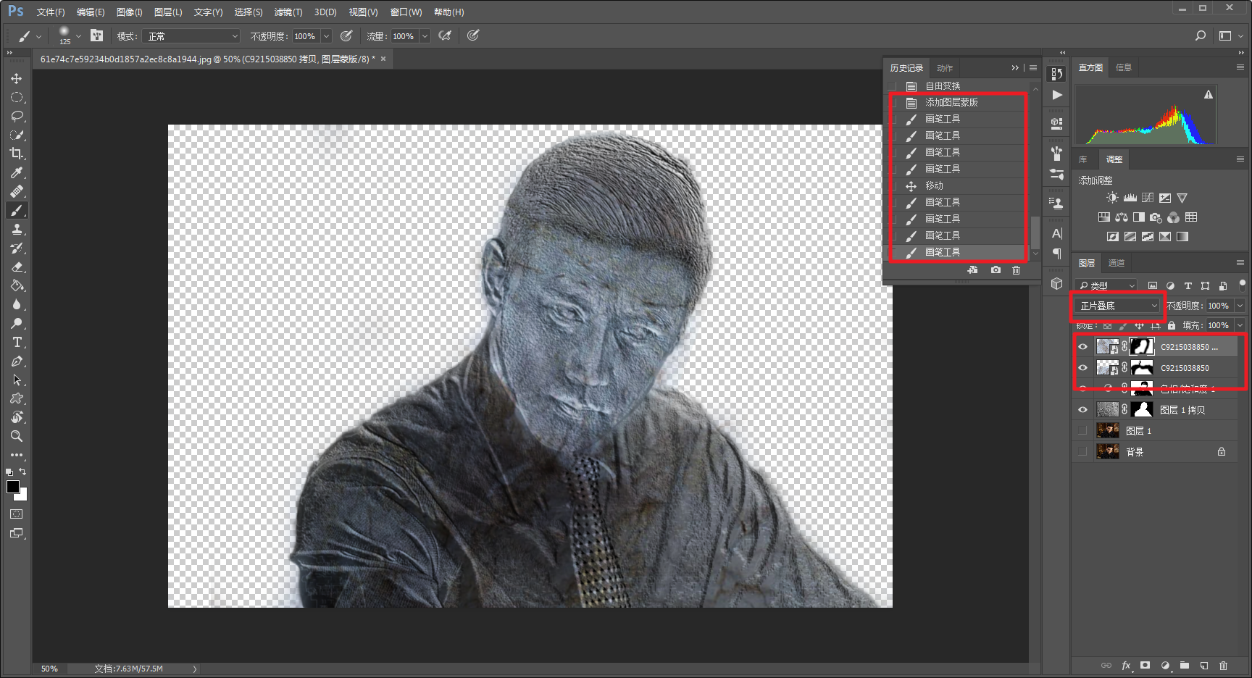Screen dimensions: 1252x678
Task: Switch to the 通道 tab
Action: pyautogui.click(x=1117, y=263)
